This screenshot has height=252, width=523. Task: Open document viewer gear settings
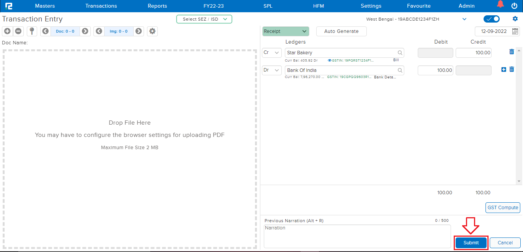pos(152,31)
